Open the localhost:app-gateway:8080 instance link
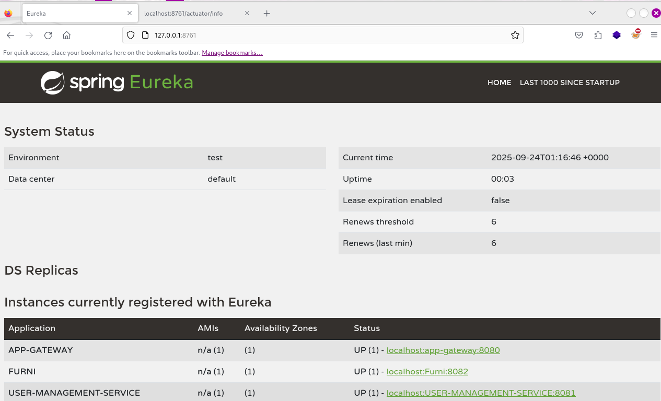This screenshot has height=401, width=661. [443, 350]
